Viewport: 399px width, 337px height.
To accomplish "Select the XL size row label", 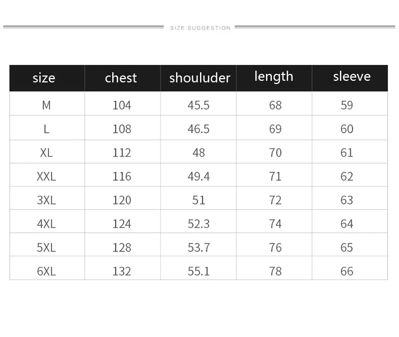I will [46, 153].
